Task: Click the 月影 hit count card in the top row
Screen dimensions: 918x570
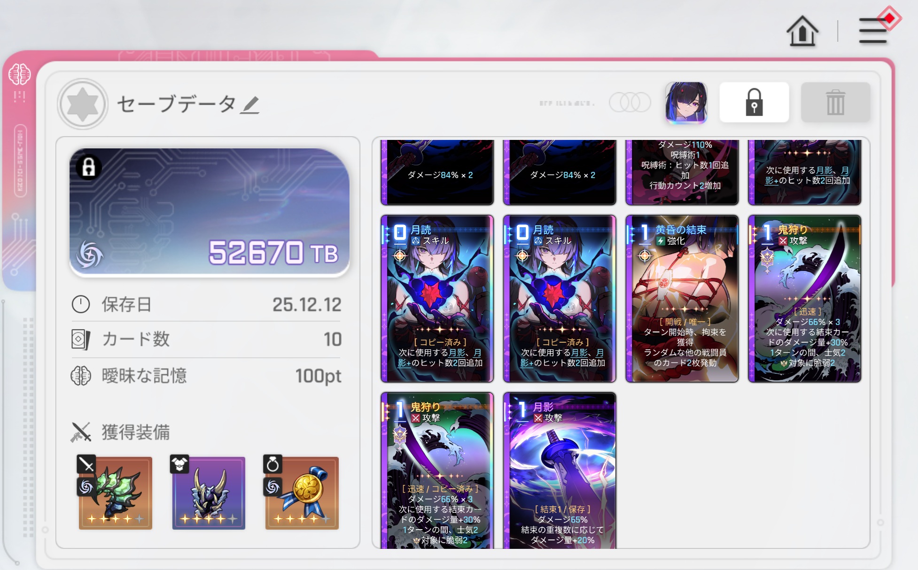Action: 804,172
